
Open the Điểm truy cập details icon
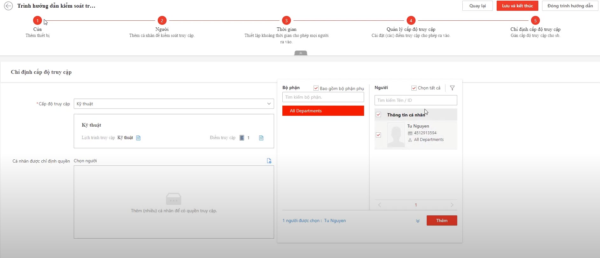coord(261,138)
